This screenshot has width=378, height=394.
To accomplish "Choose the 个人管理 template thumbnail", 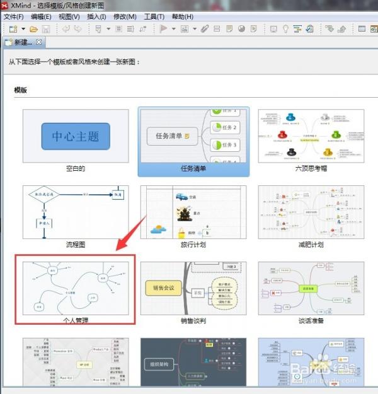I will click(76, 288).
